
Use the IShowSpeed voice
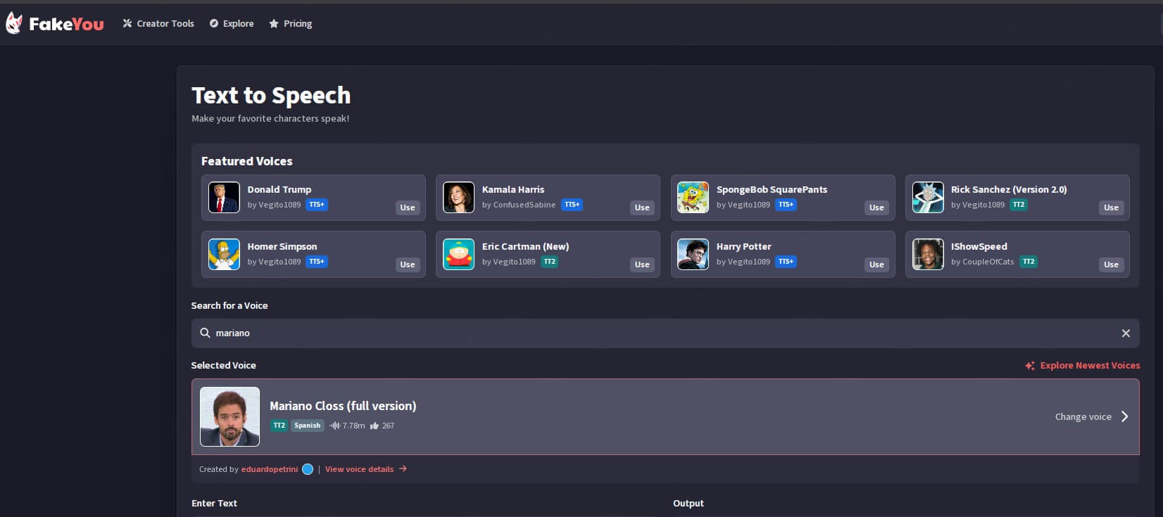tap(1111, 264)
